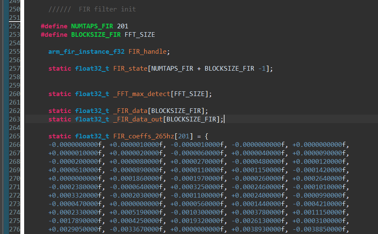Viewport: 378px width, 234px height.
Task: Click FIR_coeffs_265hz array name
Action: click(x=144, y=136)
